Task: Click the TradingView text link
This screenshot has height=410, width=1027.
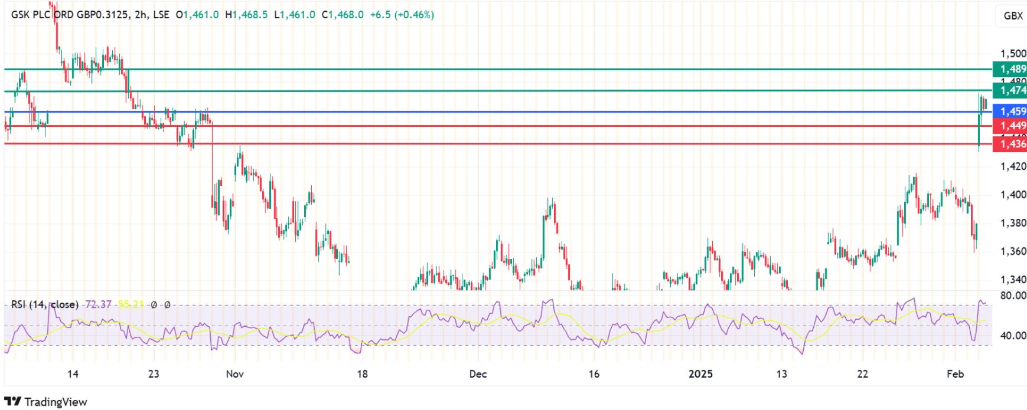Action: [x=56, y=402]
